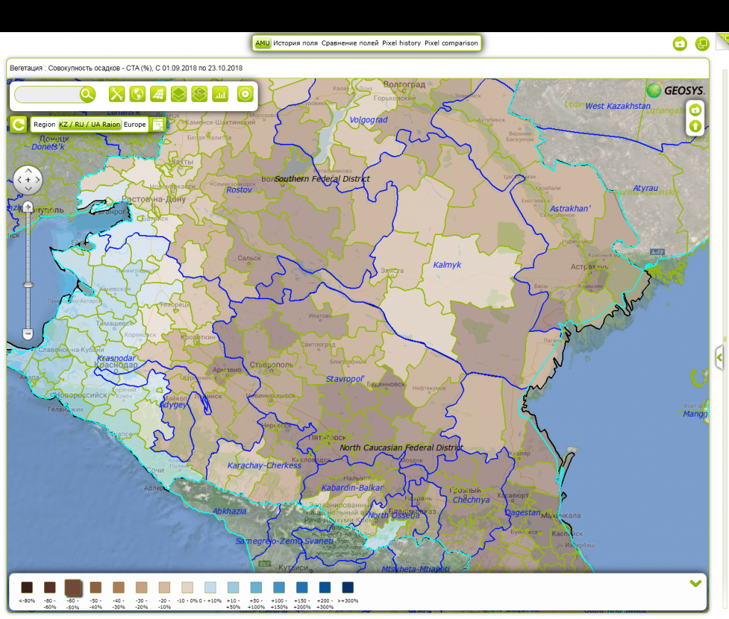Click the globe basemap icon
This screenshot has height=619, width=729.
[x=137, y=95]
